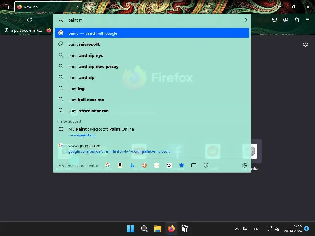Click the Go arrow in address bar
The width and height of the screenshot is (315, 236).
click(245, 20)
